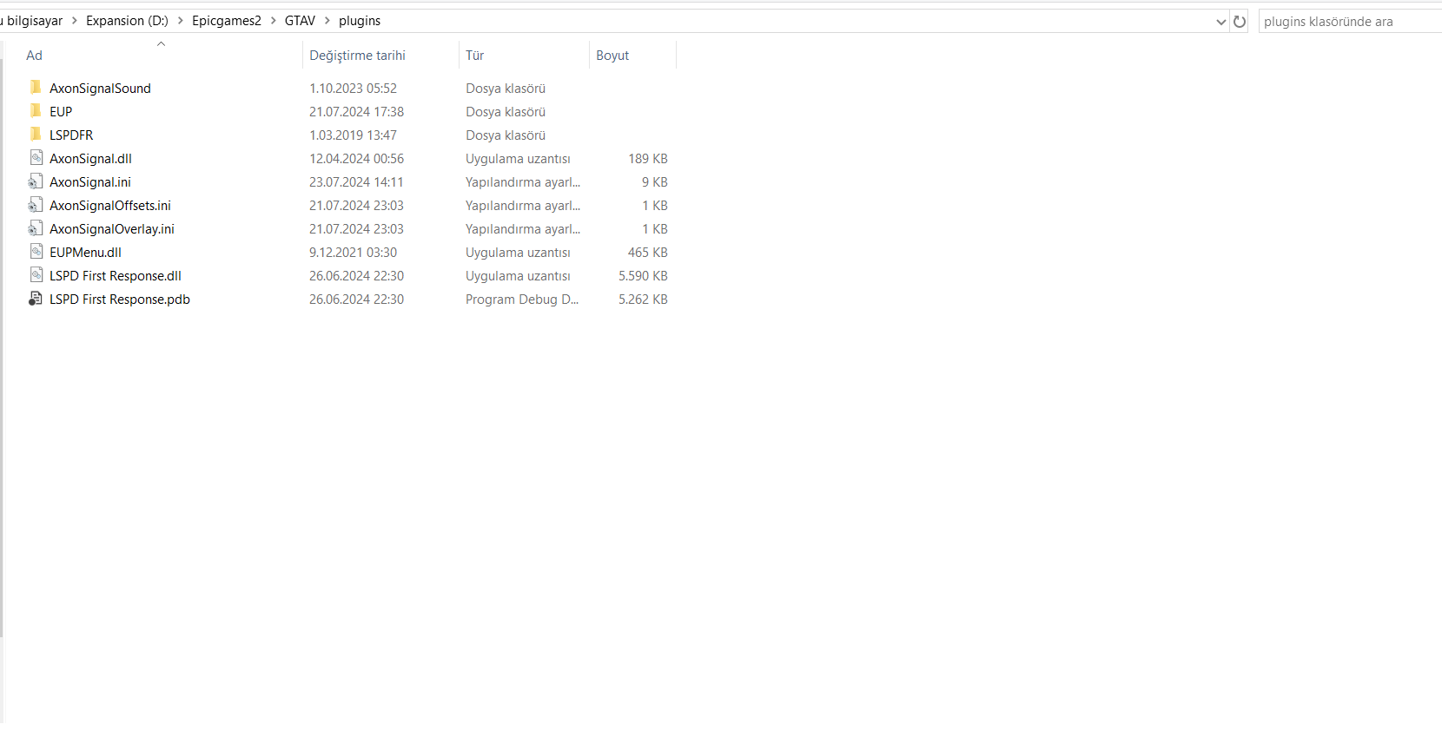Select the AxonSignalOffsets.ini file name
Viewport: 1442px width, 744px height.
tap(110, 206)
